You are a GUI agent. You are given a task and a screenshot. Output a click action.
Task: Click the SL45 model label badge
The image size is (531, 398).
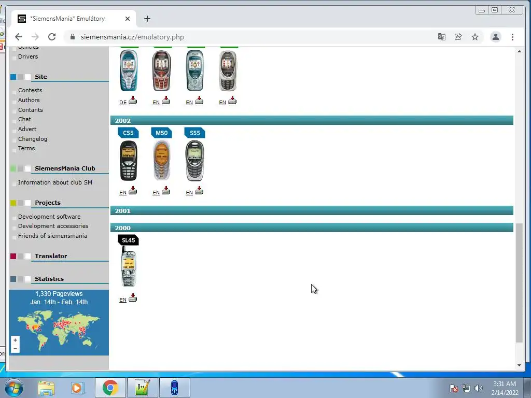(129, 240)
